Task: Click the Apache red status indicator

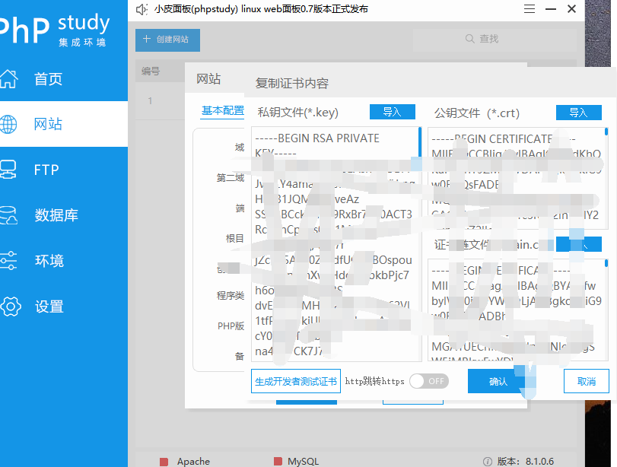Action: 164,462
